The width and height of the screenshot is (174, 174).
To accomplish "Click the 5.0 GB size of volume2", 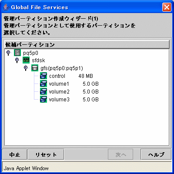I will (x=90, y=92).
